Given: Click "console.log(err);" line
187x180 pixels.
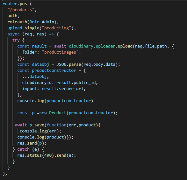Looking at the screenshot, I should (x=40, y=131).
